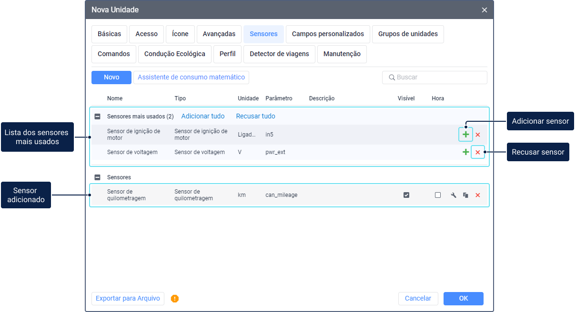This screenshot has height=312, width=576.
Task: Click Recusar tudo link
Action: click(x=255, y=117)
